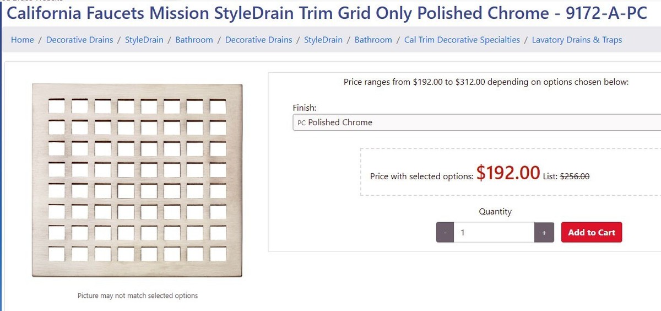Focus the Quantity input field
Image resolution: width=661 pixels, height=311 pixels.
pos(494,233)
